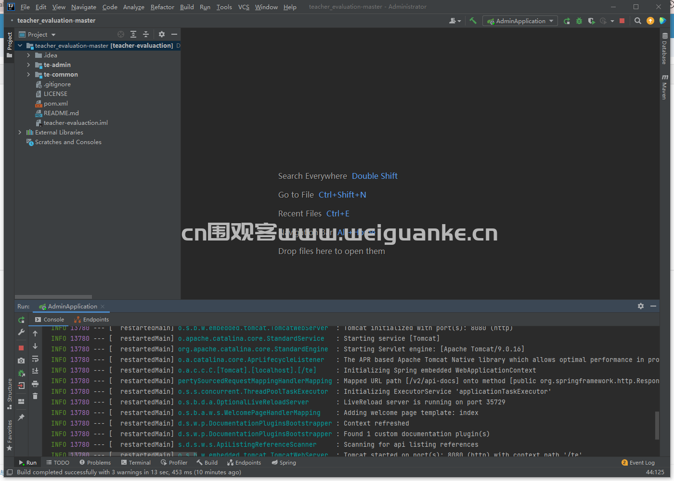The height and width of the screenshot is (481, 674).
Task: Hide the Run panel with minus icon
Action: [x=653, y=306]
